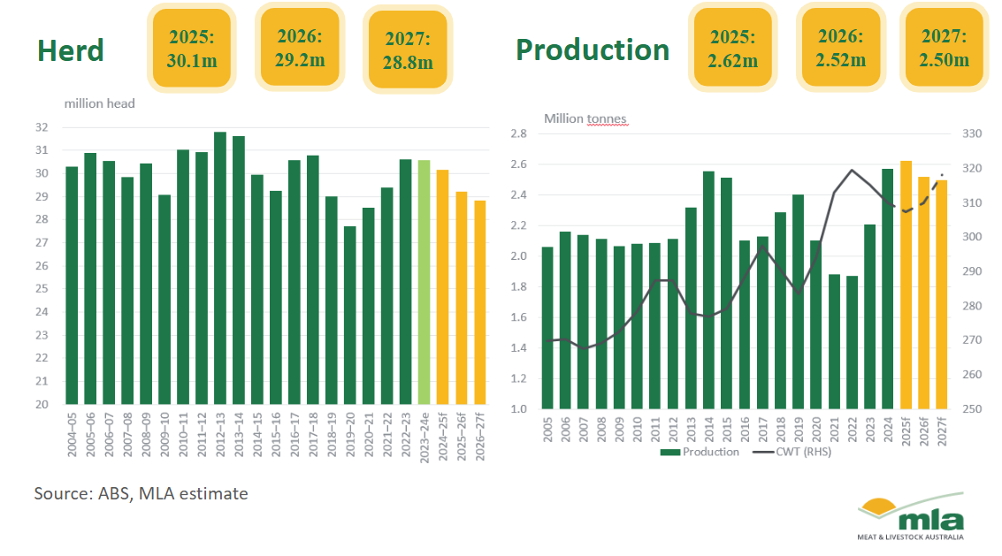Click the "2025f" x-axis label
The height and width of the screenshot is (556, 1002).
tap(906, 431)
